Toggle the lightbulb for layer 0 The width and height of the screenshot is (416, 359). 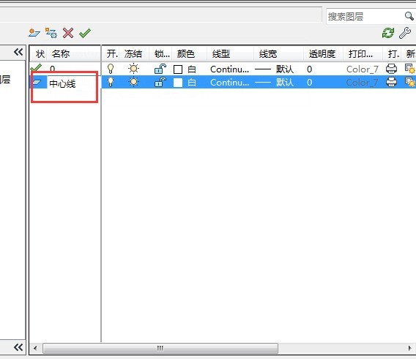click(x=111, y=69)
